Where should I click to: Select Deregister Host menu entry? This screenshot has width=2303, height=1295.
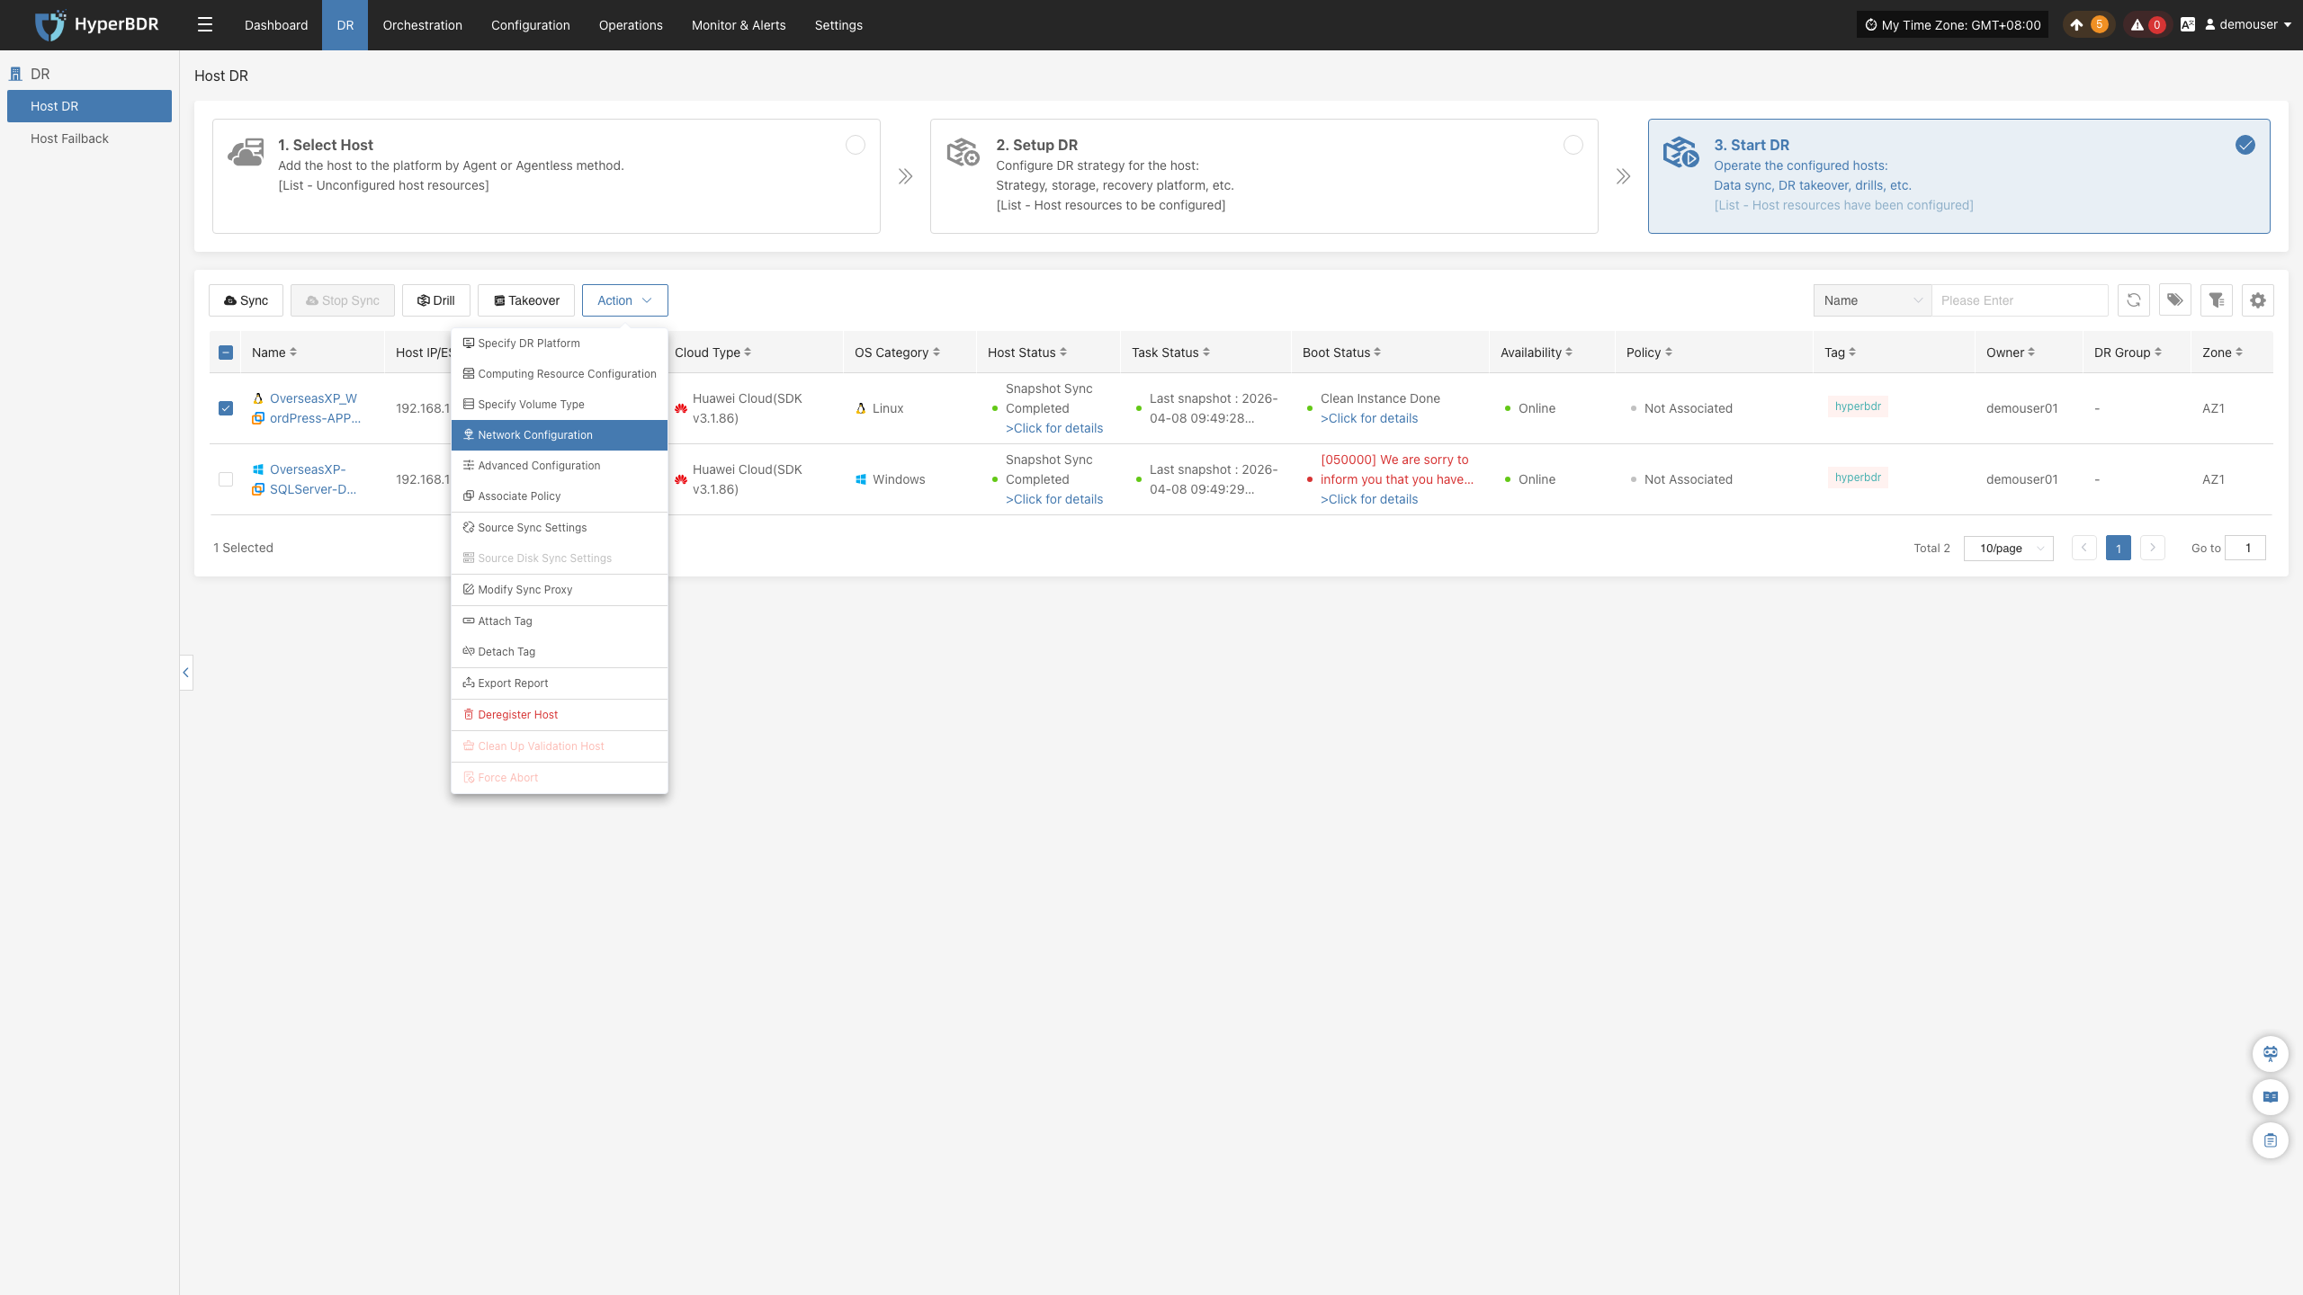560,715
